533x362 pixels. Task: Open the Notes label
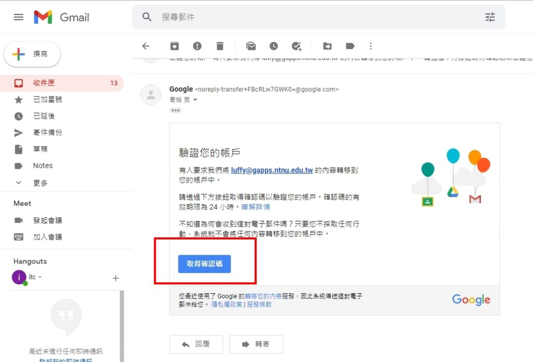(x=43, y=166)
